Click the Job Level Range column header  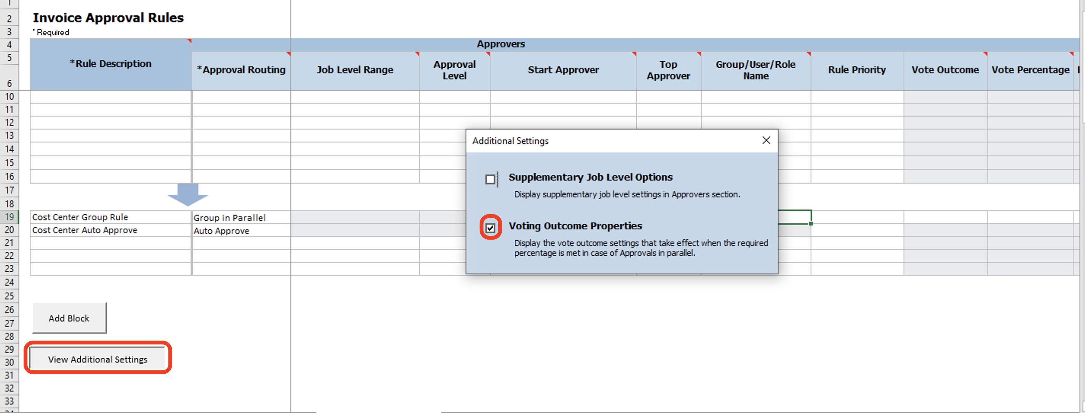pyautogui.click(x=355, y=70)
